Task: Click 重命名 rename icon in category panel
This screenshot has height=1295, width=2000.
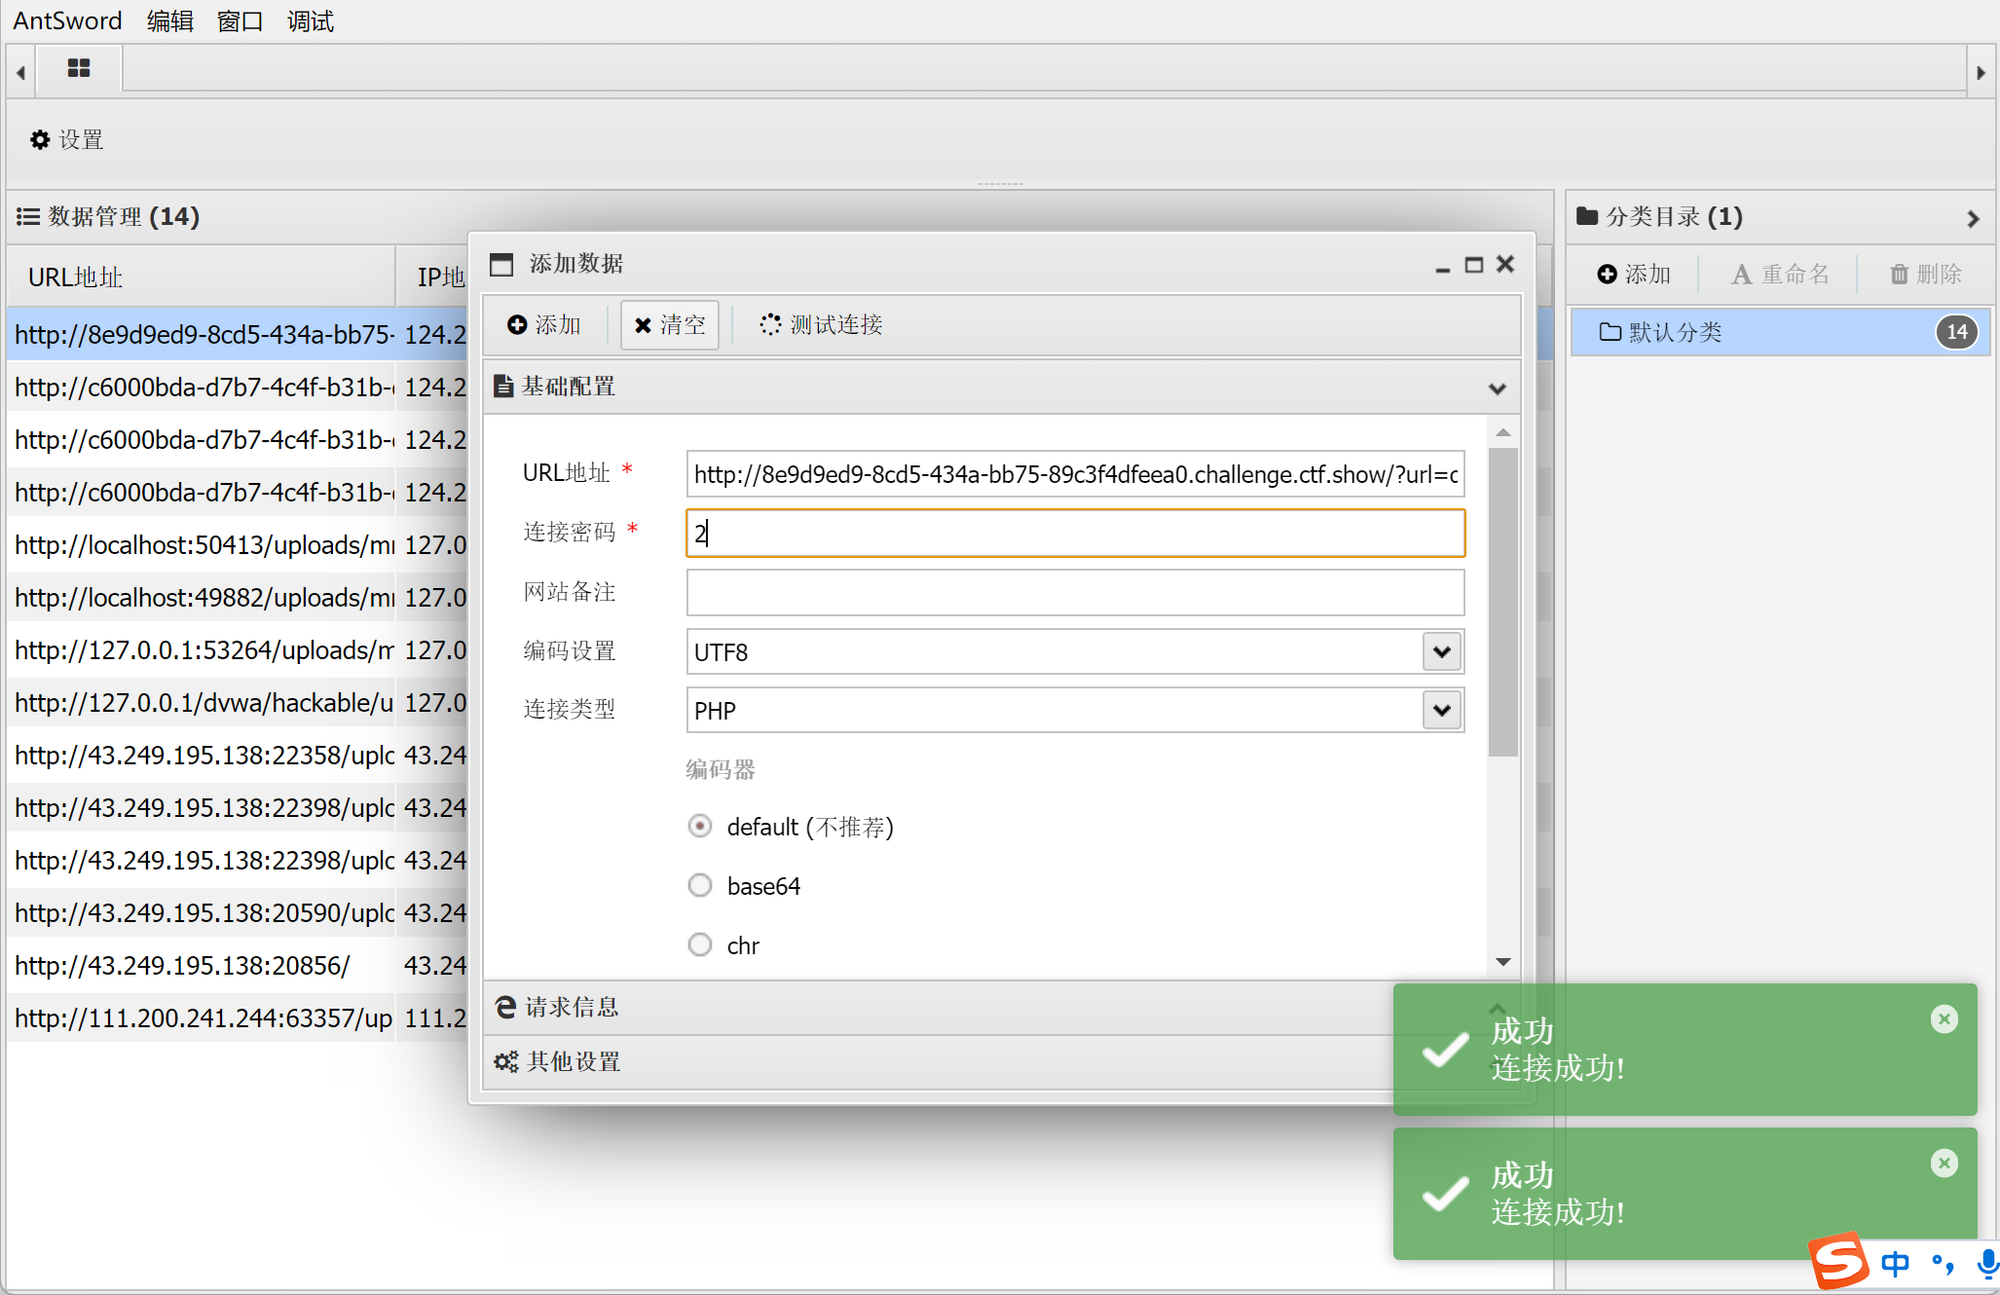Action: pyautogui.click(x=1741, y=275)
